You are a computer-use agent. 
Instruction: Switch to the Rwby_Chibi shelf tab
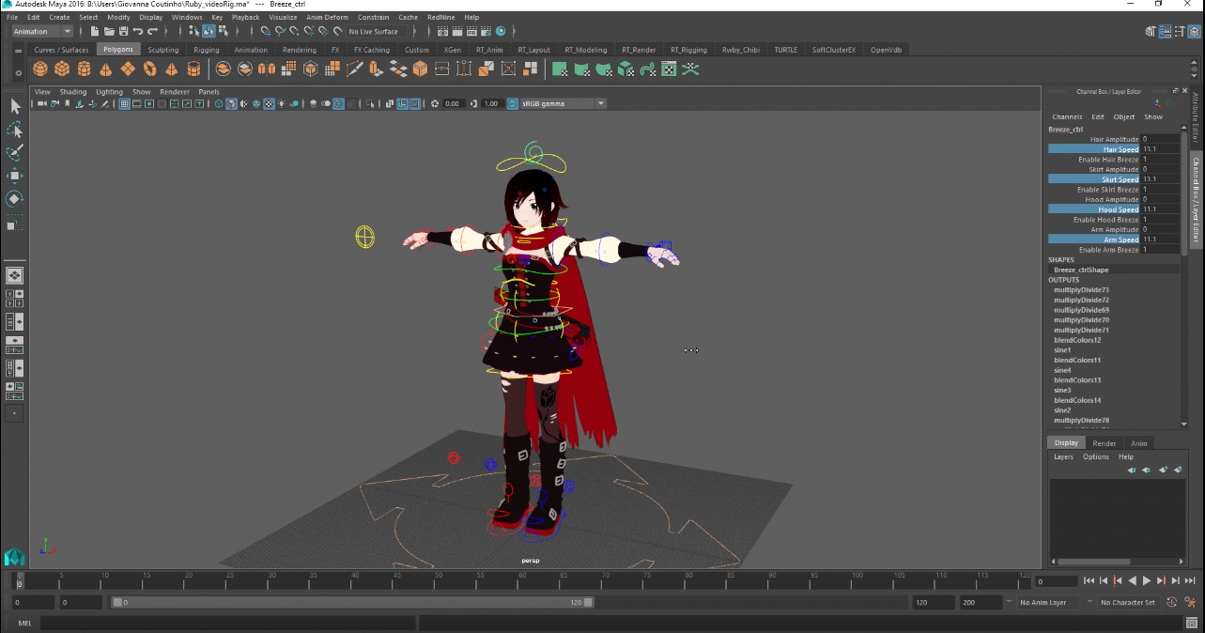coord(741,50)
